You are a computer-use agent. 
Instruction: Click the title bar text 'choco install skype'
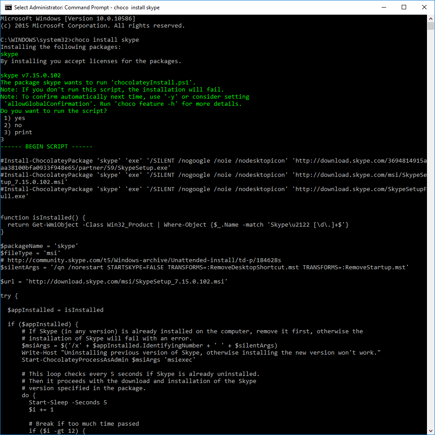pos(137,8)
